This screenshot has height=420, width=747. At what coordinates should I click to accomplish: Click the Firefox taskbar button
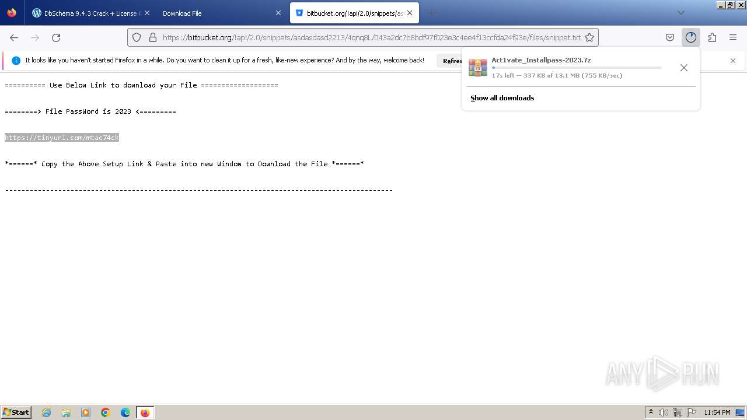145,412
